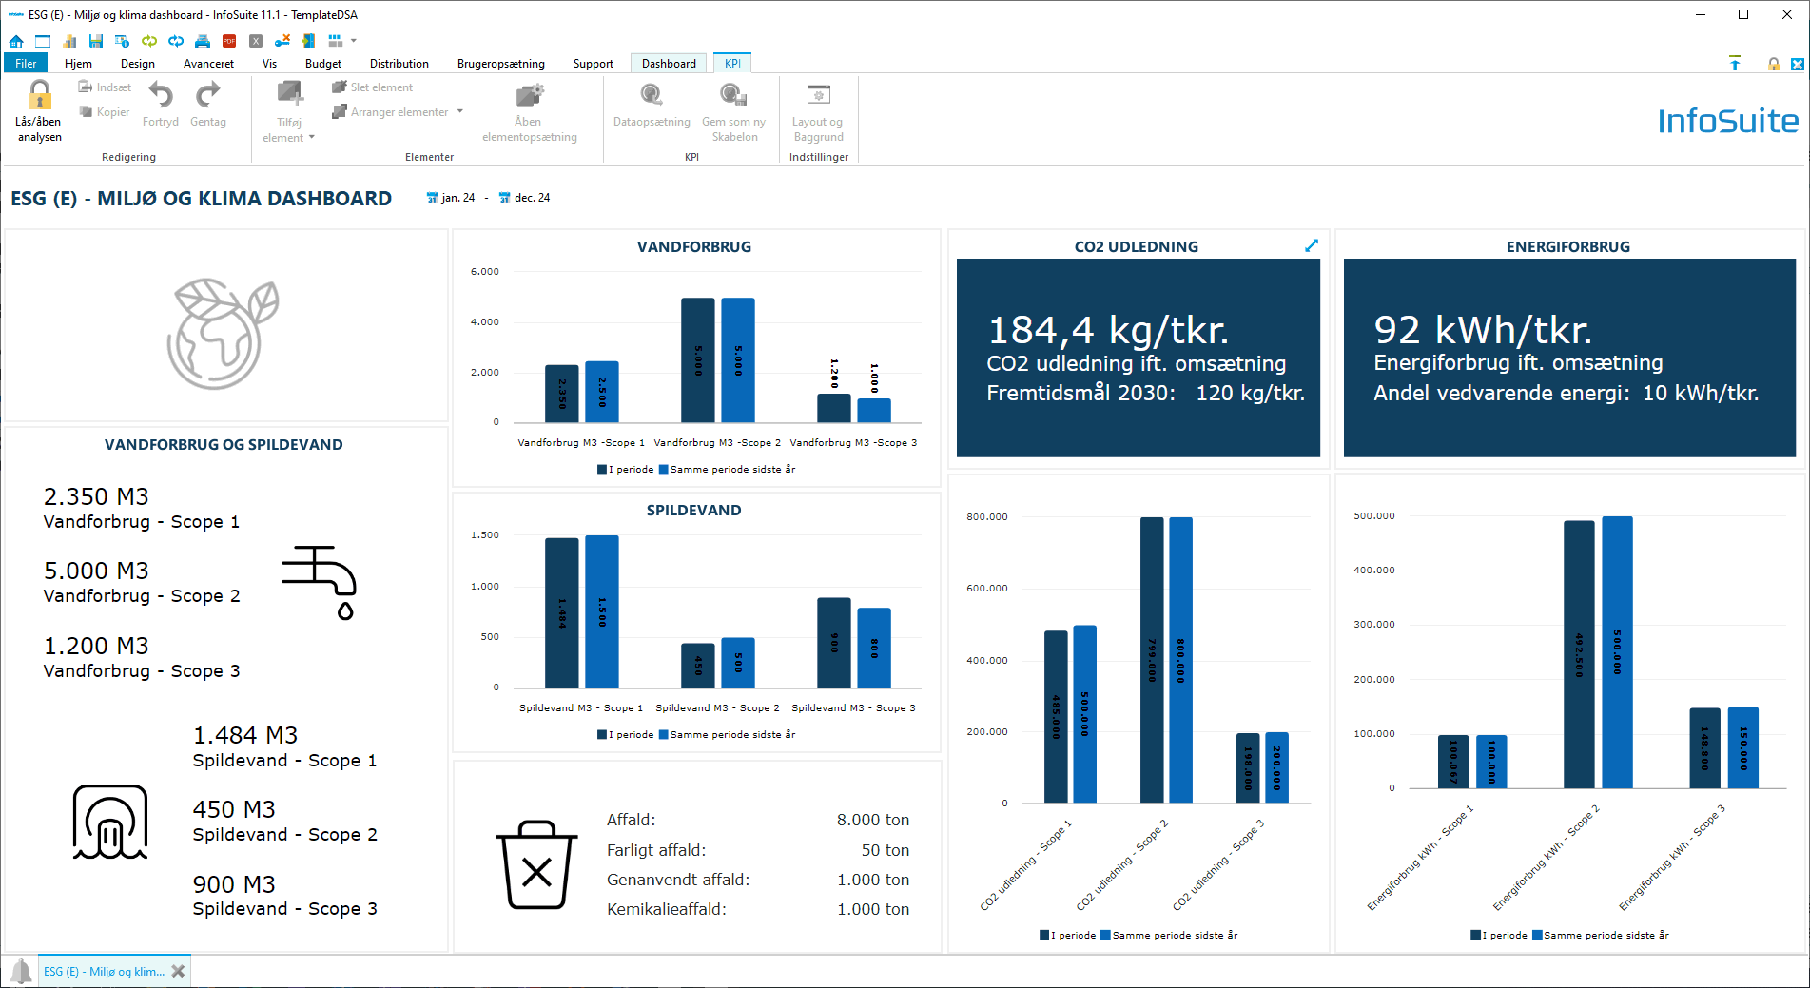Click the small padlock icon at ribbon right
The height and width of the screenshot is (988, 1810).
click(x=1774, y=64)
